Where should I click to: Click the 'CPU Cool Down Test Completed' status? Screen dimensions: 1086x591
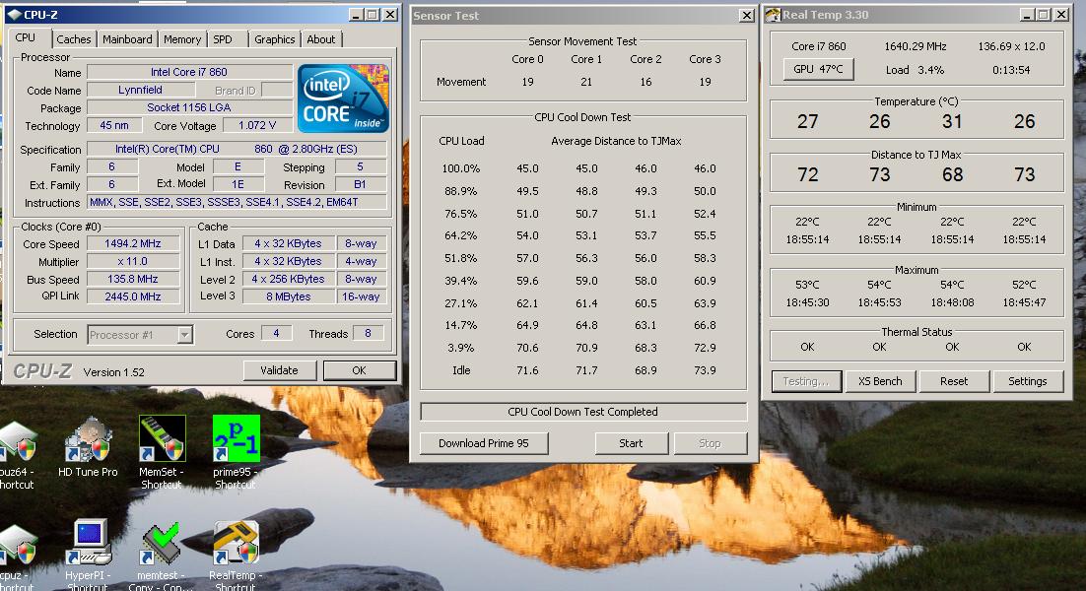click(583, 412)
